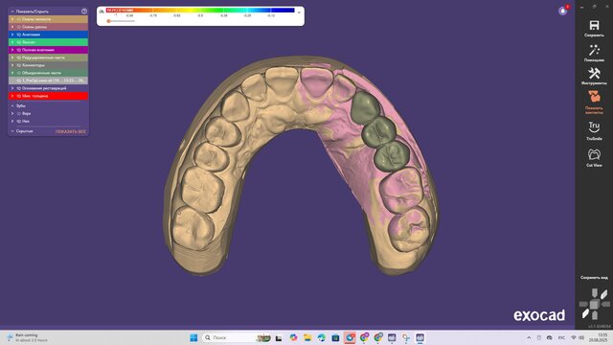
Task: Toggle visibility eye of red Мин. толщина row
Action: [x=19, y=96]
